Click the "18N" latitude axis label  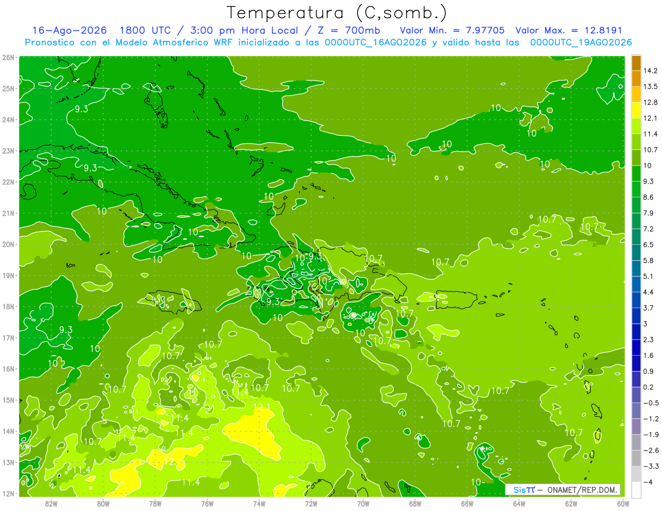click(8, 306)
